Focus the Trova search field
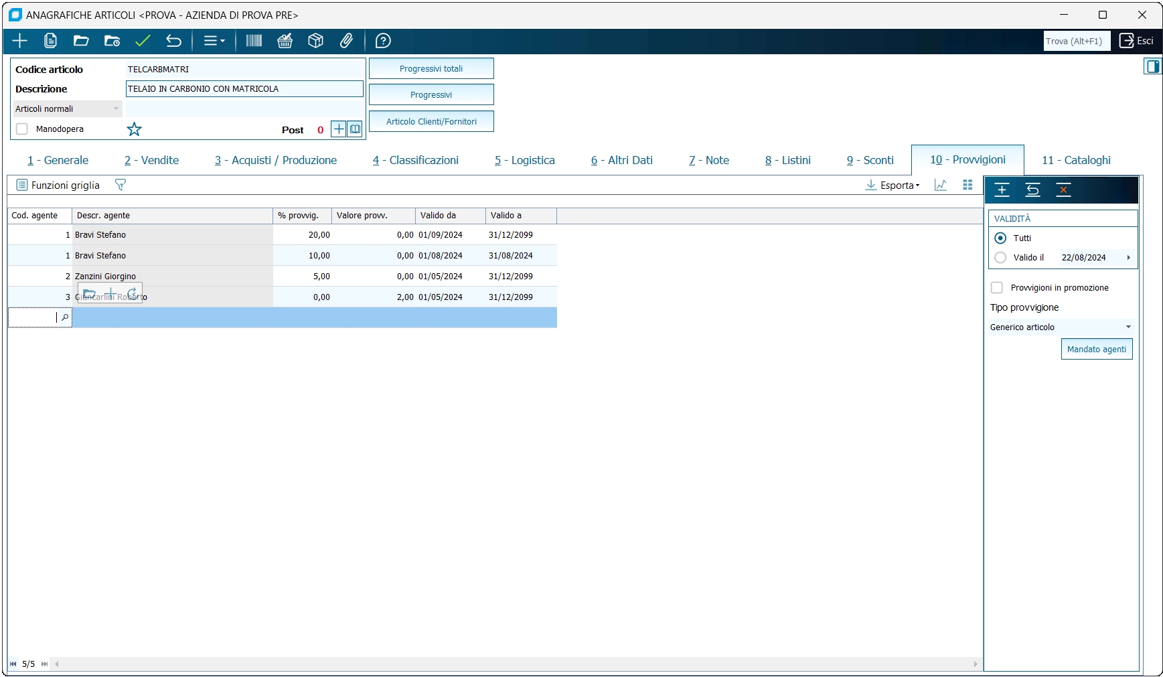The width and height of the screenshot is (1163, 677). pyautogui.click(x=1077, y=41)
